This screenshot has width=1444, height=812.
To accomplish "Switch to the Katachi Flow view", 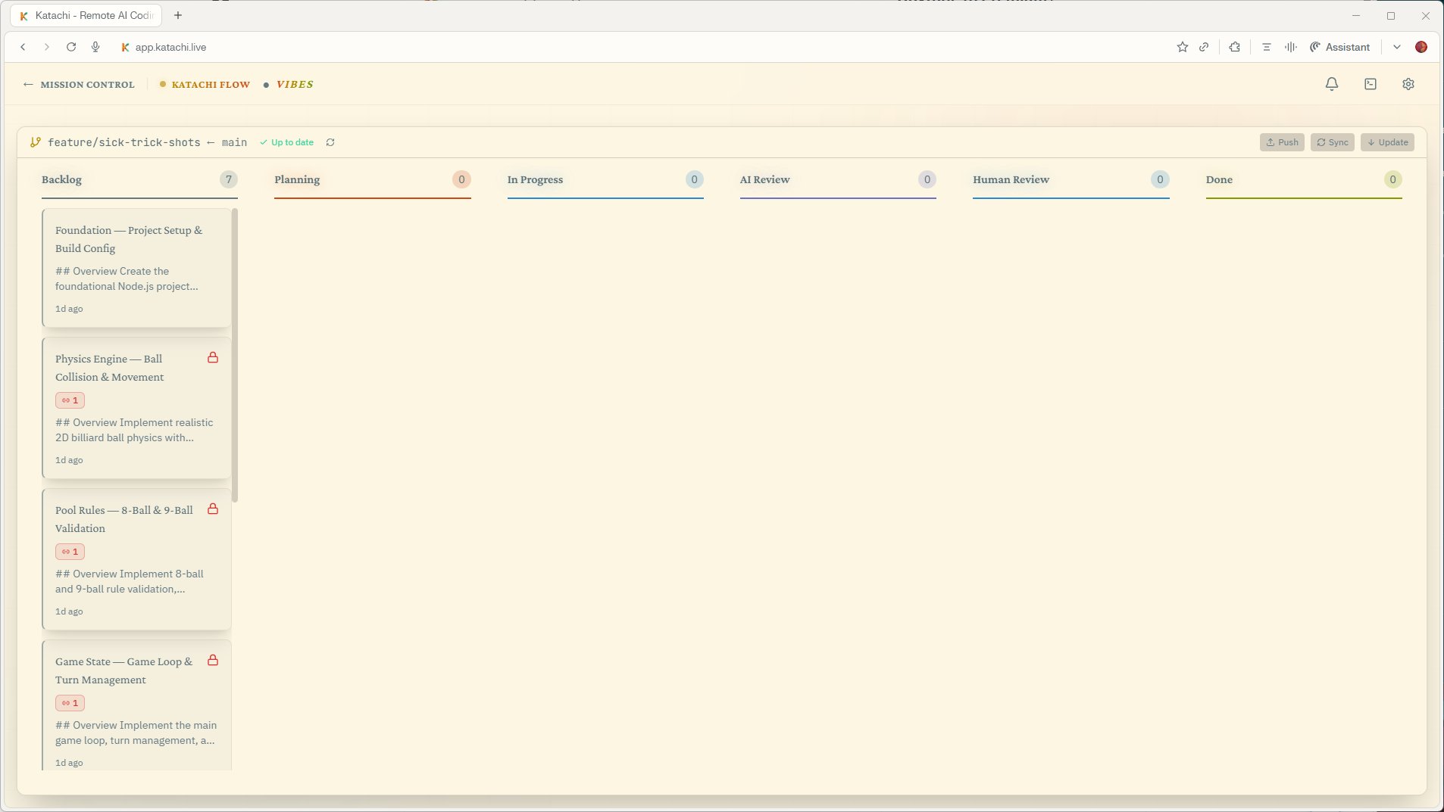I will 211,84.
